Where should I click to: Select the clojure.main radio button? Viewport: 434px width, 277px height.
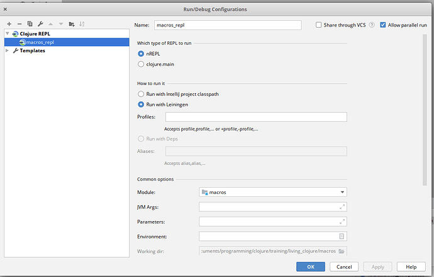141,64
